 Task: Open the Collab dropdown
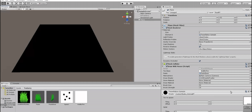pos(205,4)
